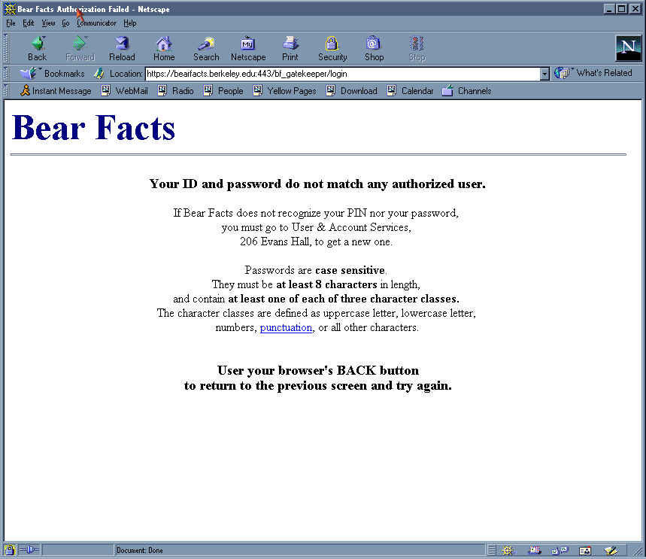Open Security info via the padlock icon
The height and width of the screenshot is (559, 646).
coord(332,48)
